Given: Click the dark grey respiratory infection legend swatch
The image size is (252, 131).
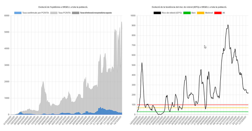Looking at the screenshot, I should coord(75,13).
